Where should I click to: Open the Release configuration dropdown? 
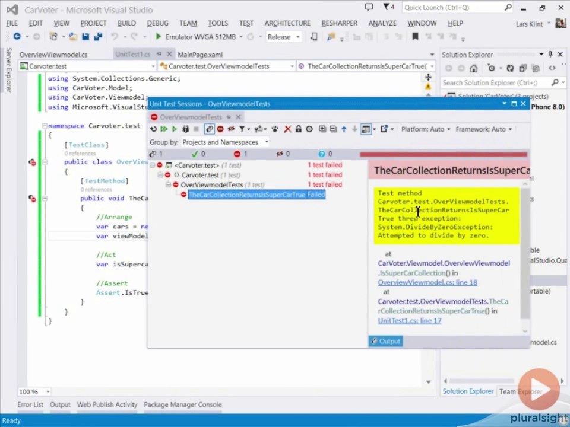click(x=284, y=37)
